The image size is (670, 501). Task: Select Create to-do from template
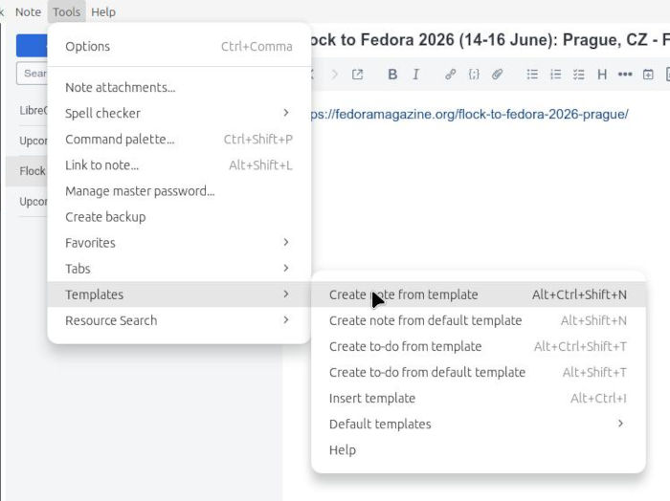pyautogui.click(x=405, y=347)
